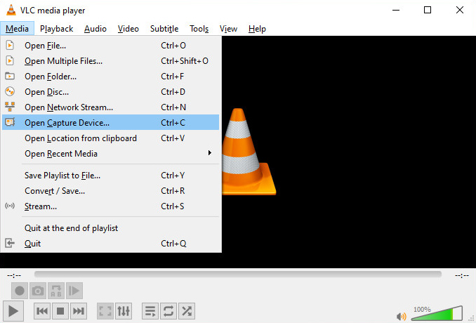The height and width of the screenshot is (323, 476).
Task: Click the network stream icon
Action: tap(10, 107)
